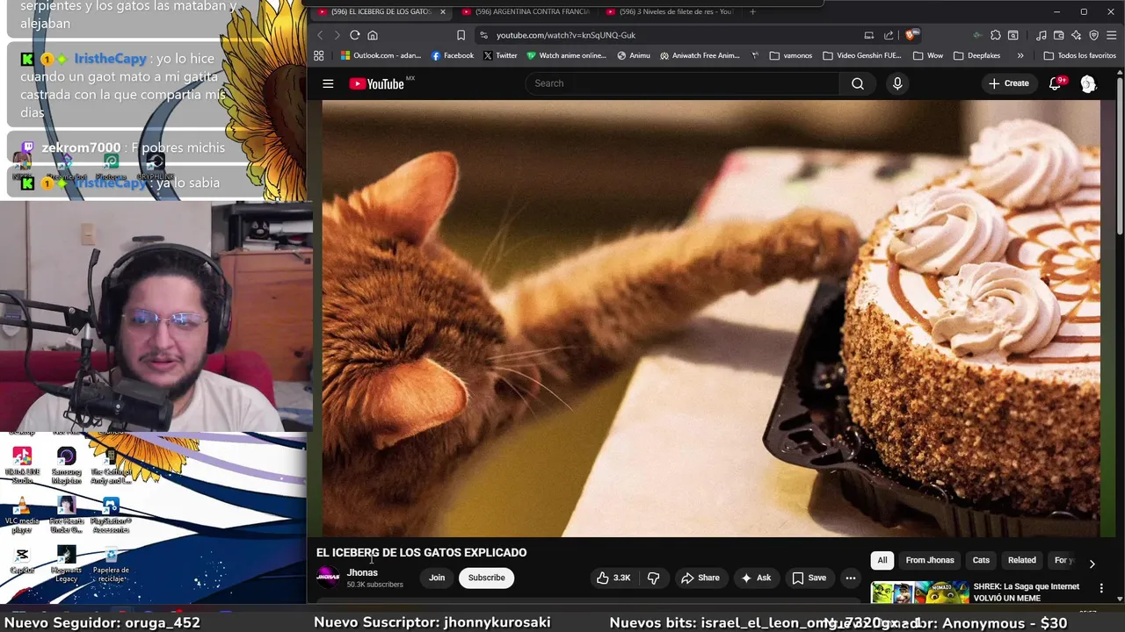Open the VLC media player desktop shortcut

pos(22,515)
